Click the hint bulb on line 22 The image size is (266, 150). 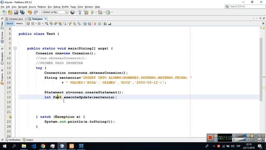point(10,117)
